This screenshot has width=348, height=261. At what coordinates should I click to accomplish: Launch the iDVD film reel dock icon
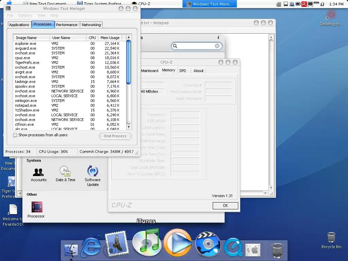tap(208, 244)
